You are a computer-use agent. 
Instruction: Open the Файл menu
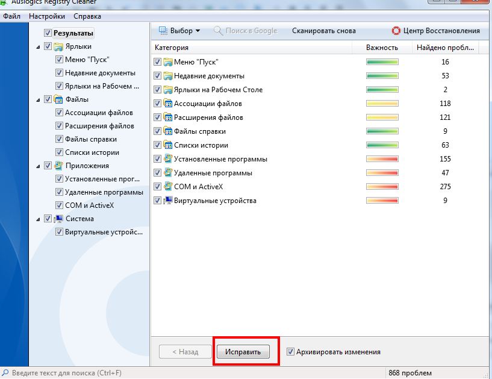coord(11,16)
